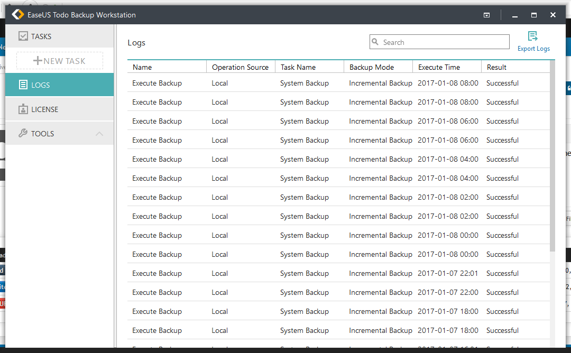Click the Export Logs document icon
This screenshot has width=571, height=353.
pos(533,36)
